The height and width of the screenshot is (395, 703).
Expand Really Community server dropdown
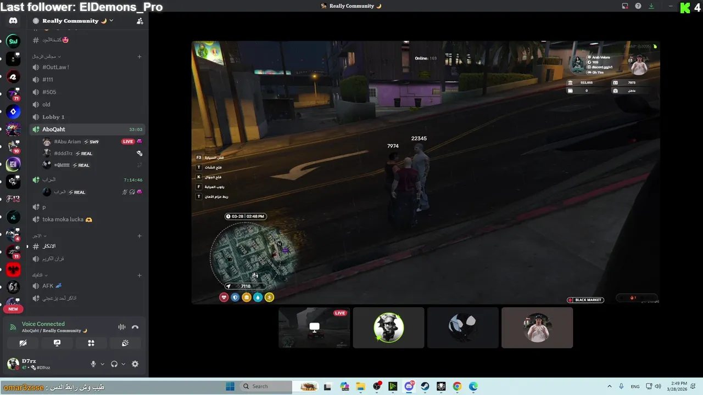tap(111, 20)
